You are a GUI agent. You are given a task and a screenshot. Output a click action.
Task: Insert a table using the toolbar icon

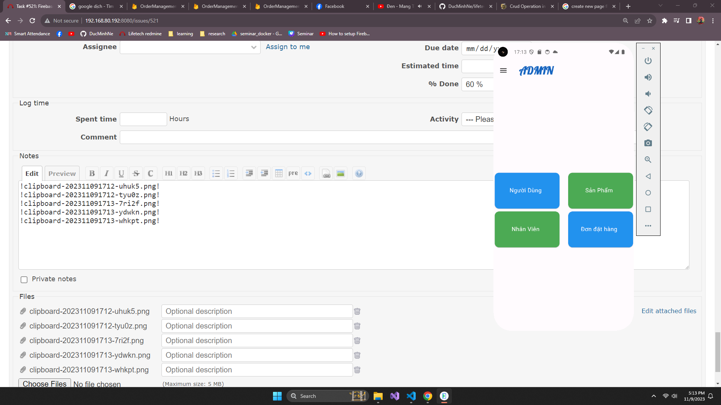[x=279, y=173]
